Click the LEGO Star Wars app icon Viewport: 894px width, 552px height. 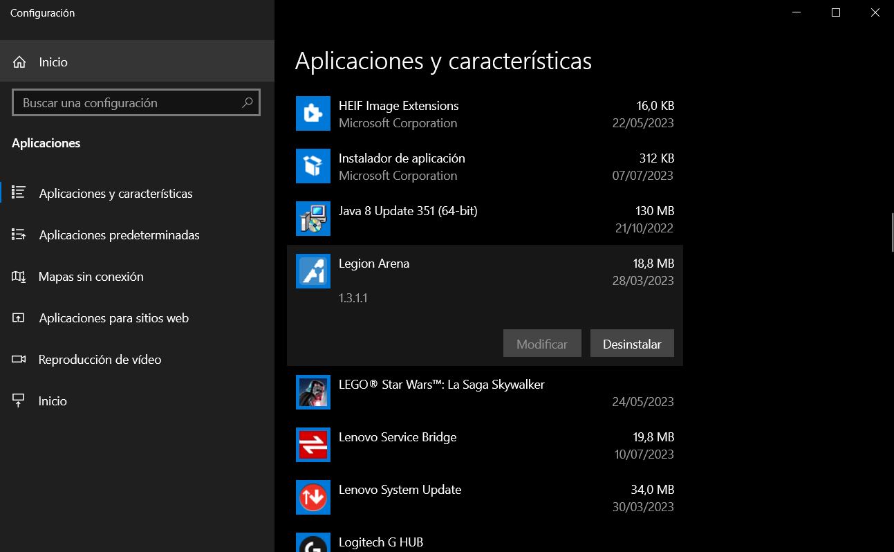coord(313,392)
